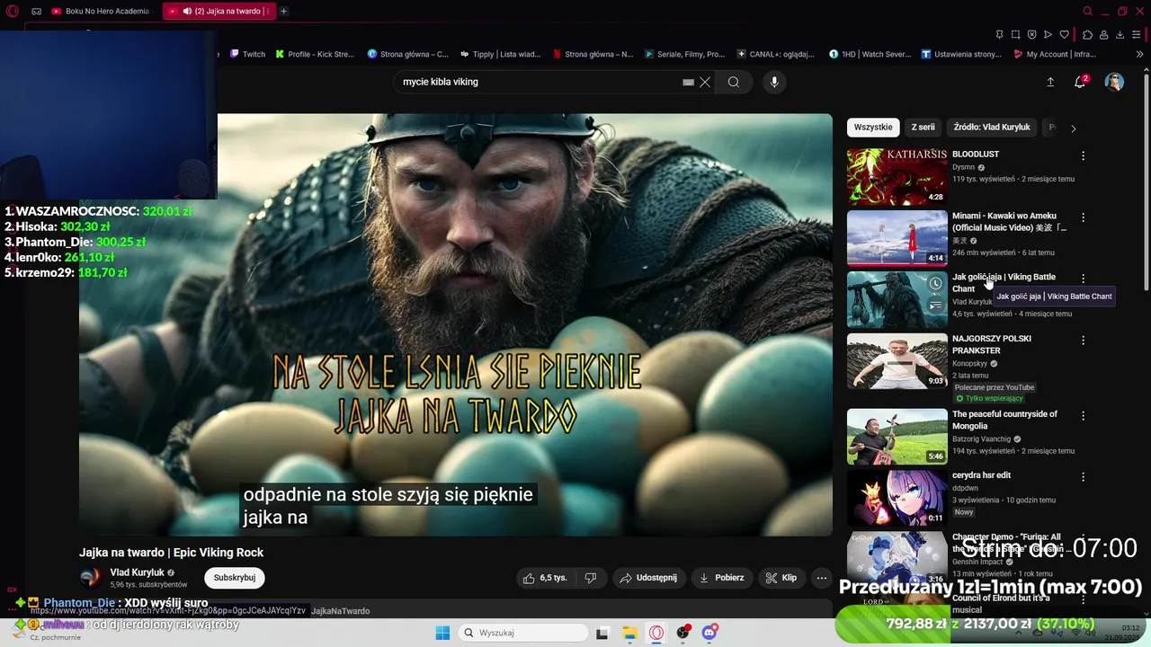1151x647 pixels.
Task: Open the Vlad Kuryluk channel avatar
Action: point(90,578)
